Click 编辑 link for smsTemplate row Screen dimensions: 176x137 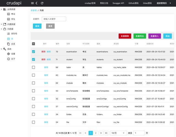coord(46,91)
